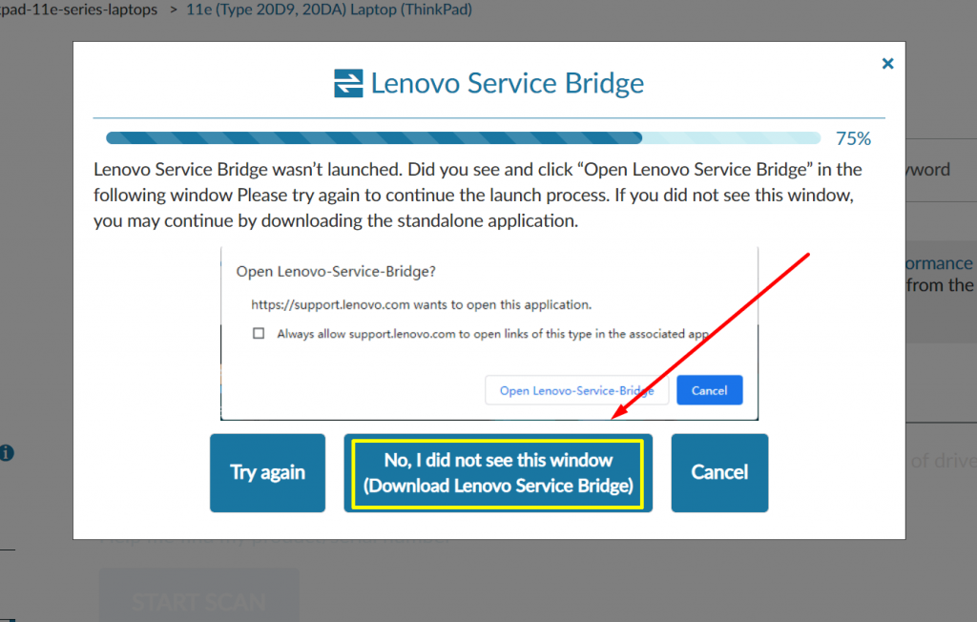Screen dimensions: 977x622
Task: Click the "75%" percentage label
Action: (x=852, y=137)
